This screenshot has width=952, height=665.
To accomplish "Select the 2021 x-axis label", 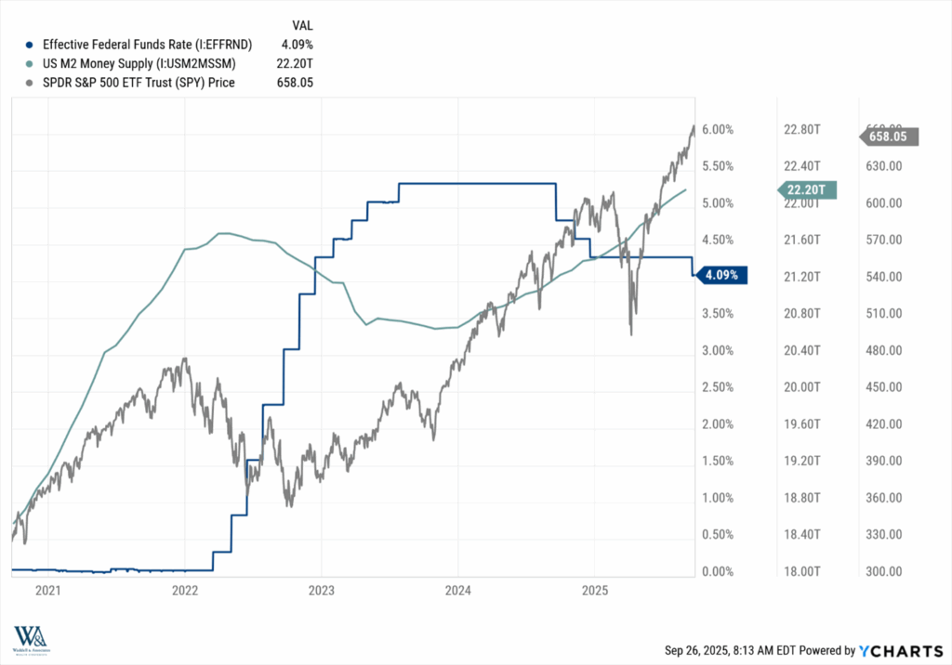I will 47,590.
